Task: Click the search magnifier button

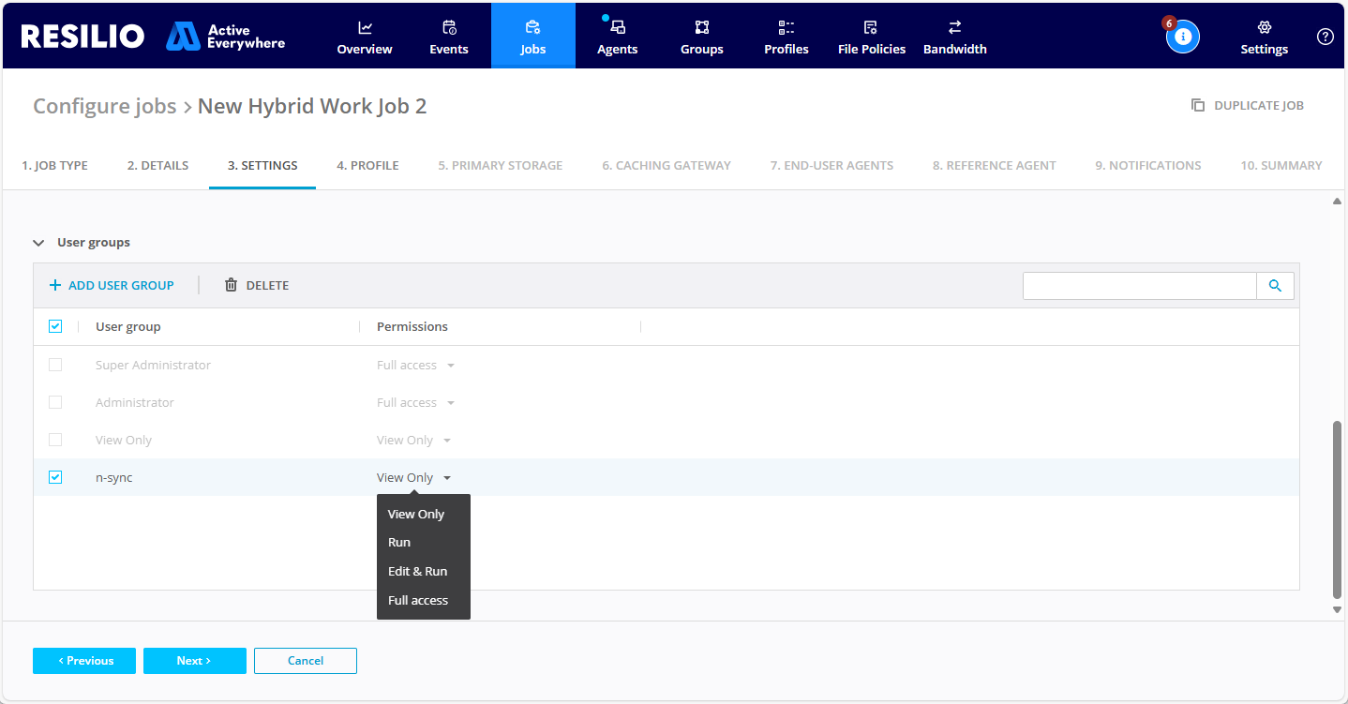Action: 1275,286
